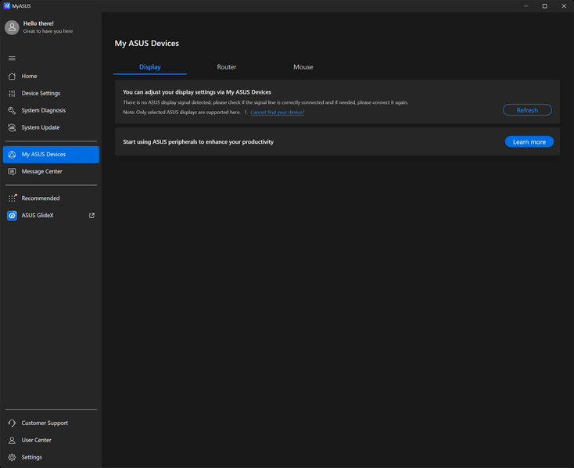
Task: Click the Home house icon
Action: tap(12, 76)
